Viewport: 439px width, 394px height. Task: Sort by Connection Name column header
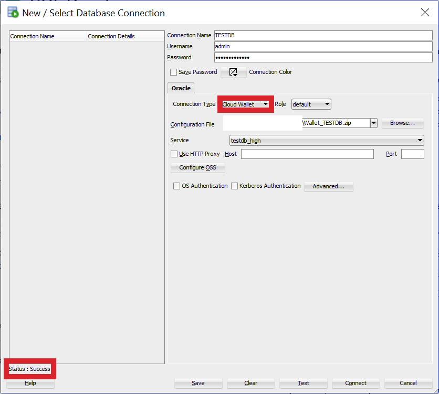point(48,36)
